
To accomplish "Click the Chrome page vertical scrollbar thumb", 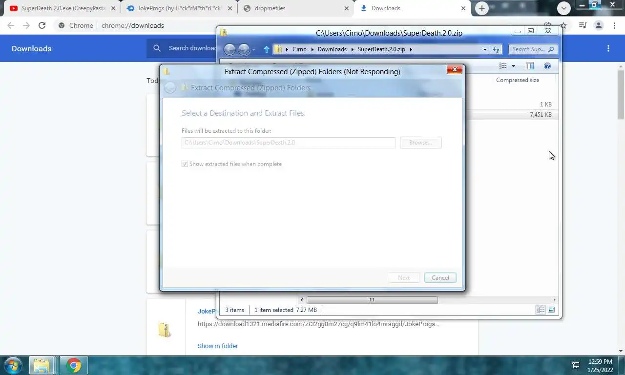I will (621, 94).
